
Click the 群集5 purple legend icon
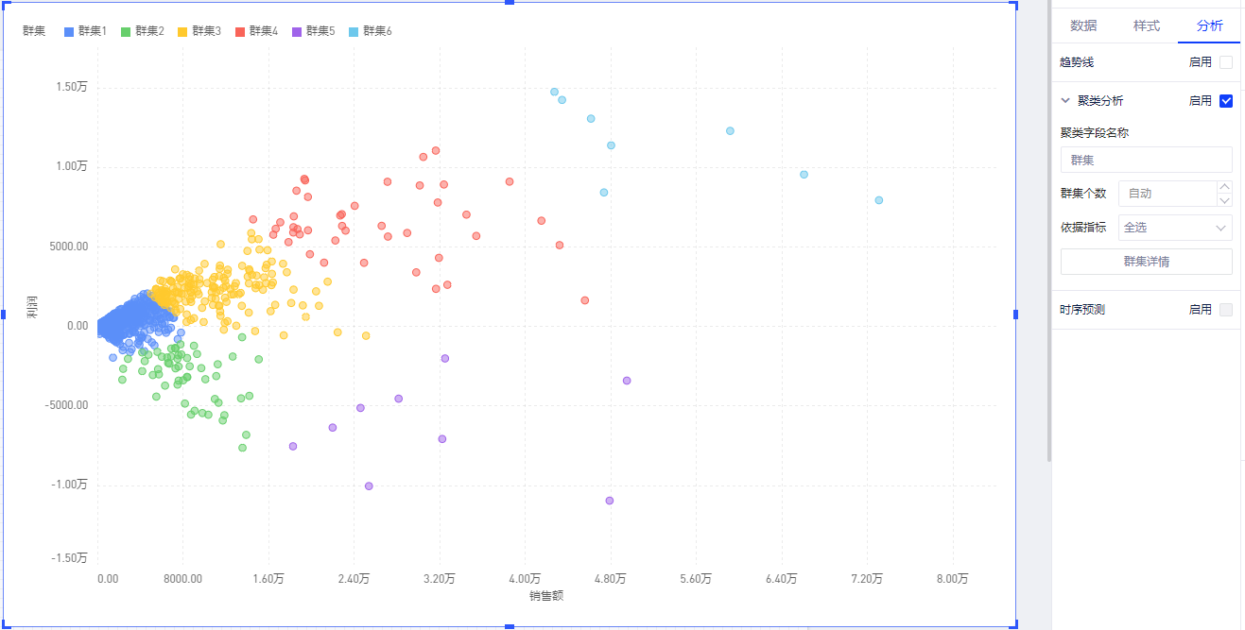tap(297, 31)
